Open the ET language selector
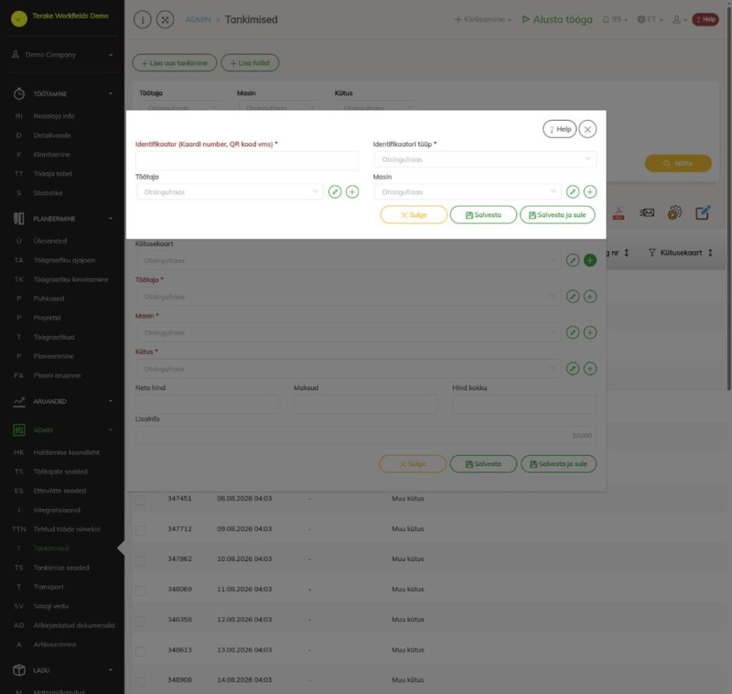 [x=650, y=19]
